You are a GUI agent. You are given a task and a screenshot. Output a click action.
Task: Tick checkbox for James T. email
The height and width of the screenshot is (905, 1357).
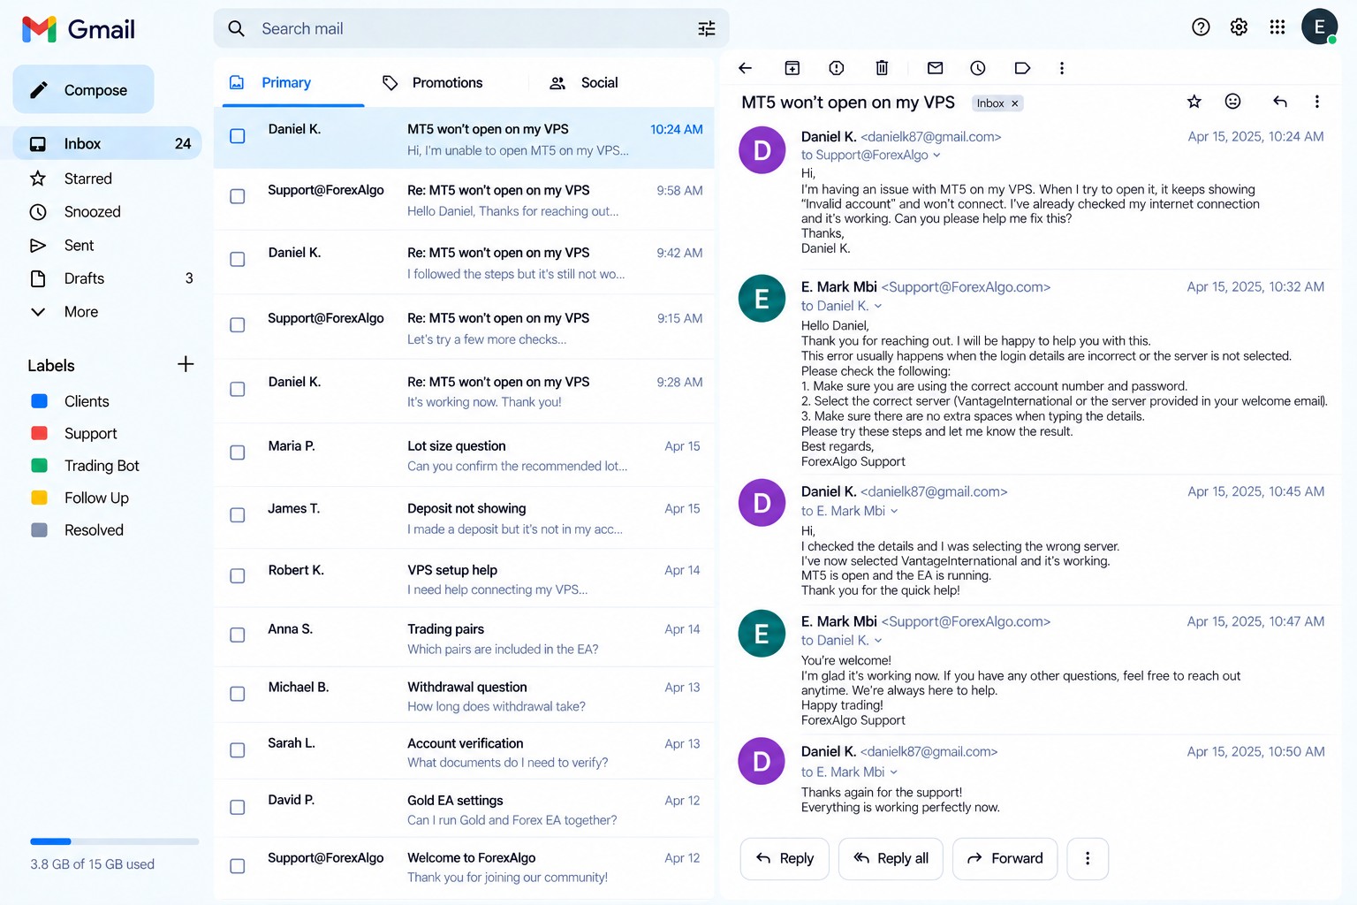click(x=238, y=515)
